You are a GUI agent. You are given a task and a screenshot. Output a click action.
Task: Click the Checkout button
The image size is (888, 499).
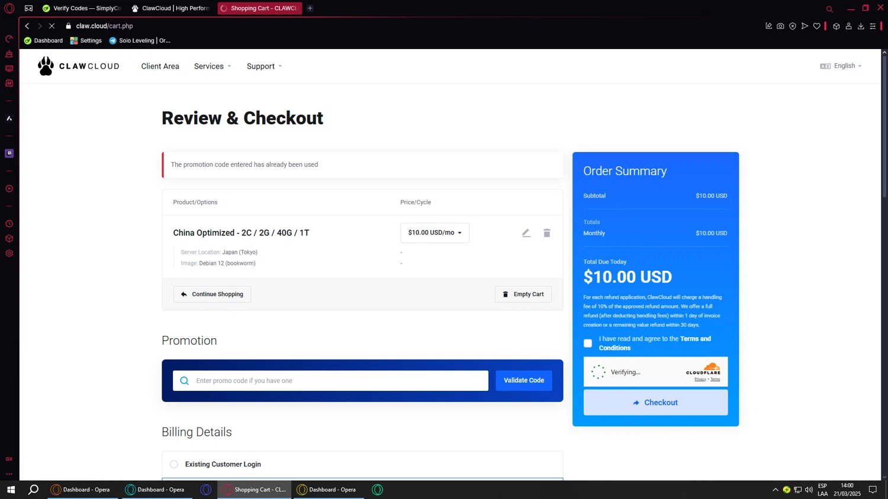point(655,403)
